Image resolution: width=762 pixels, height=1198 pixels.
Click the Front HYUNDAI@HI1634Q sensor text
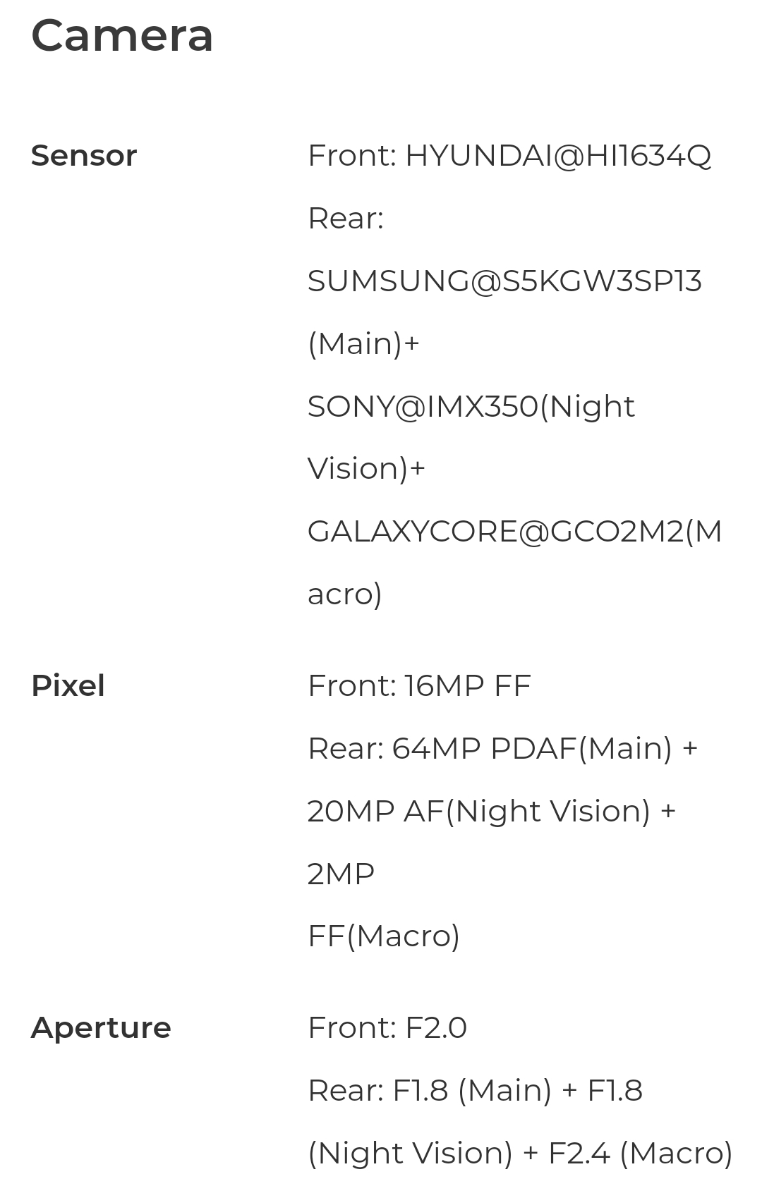pos(509,155)
